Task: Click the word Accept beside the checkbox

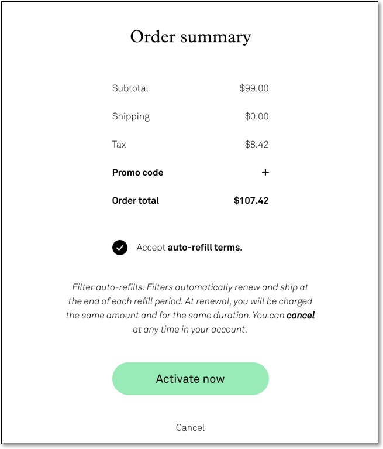Action: [151, 248]
